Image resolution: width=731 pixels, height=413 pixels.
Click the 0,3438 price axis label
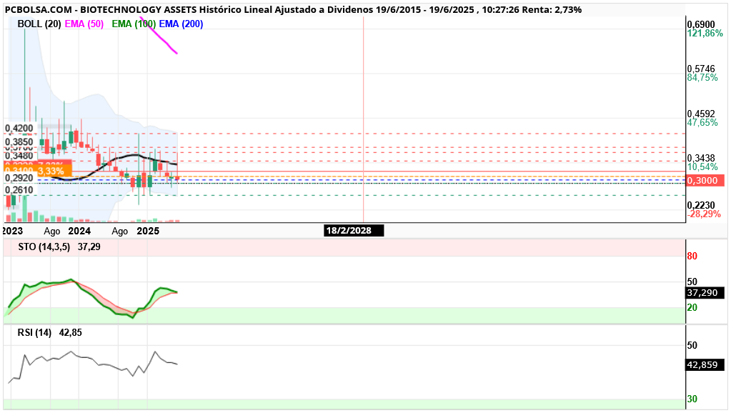click(701, 159)
